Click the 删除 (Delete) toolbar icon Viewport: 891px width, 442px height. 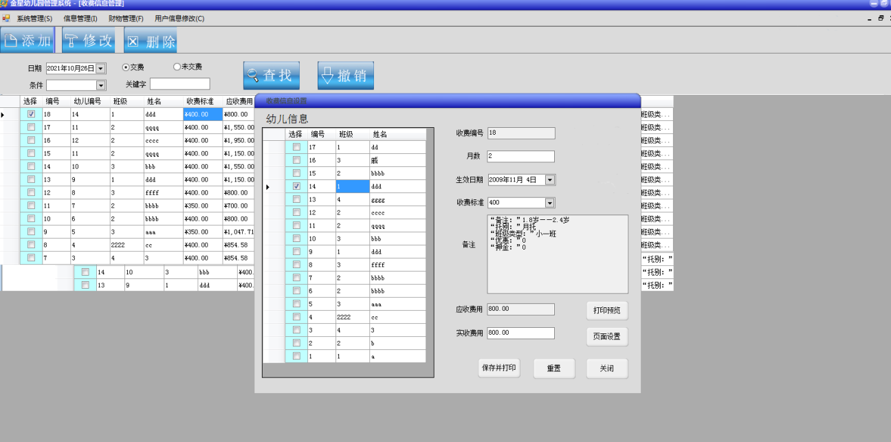pos(151,41)
